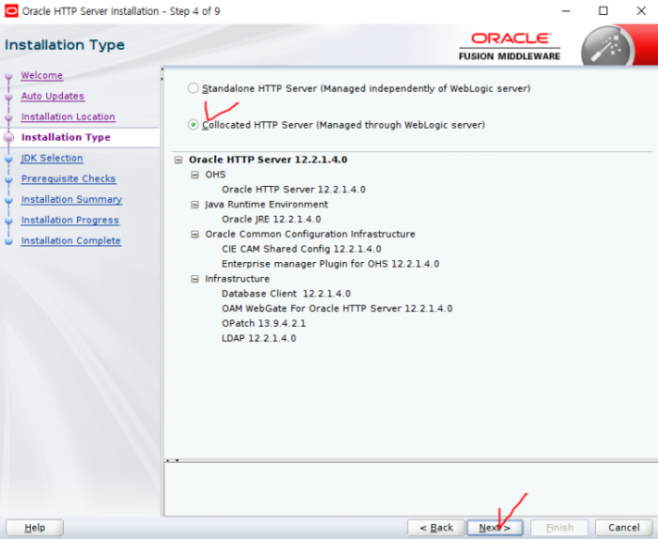Click the JDK Selection step bullet icon
Viewport: 658px width, 539px height.
(x=8, y=159)
